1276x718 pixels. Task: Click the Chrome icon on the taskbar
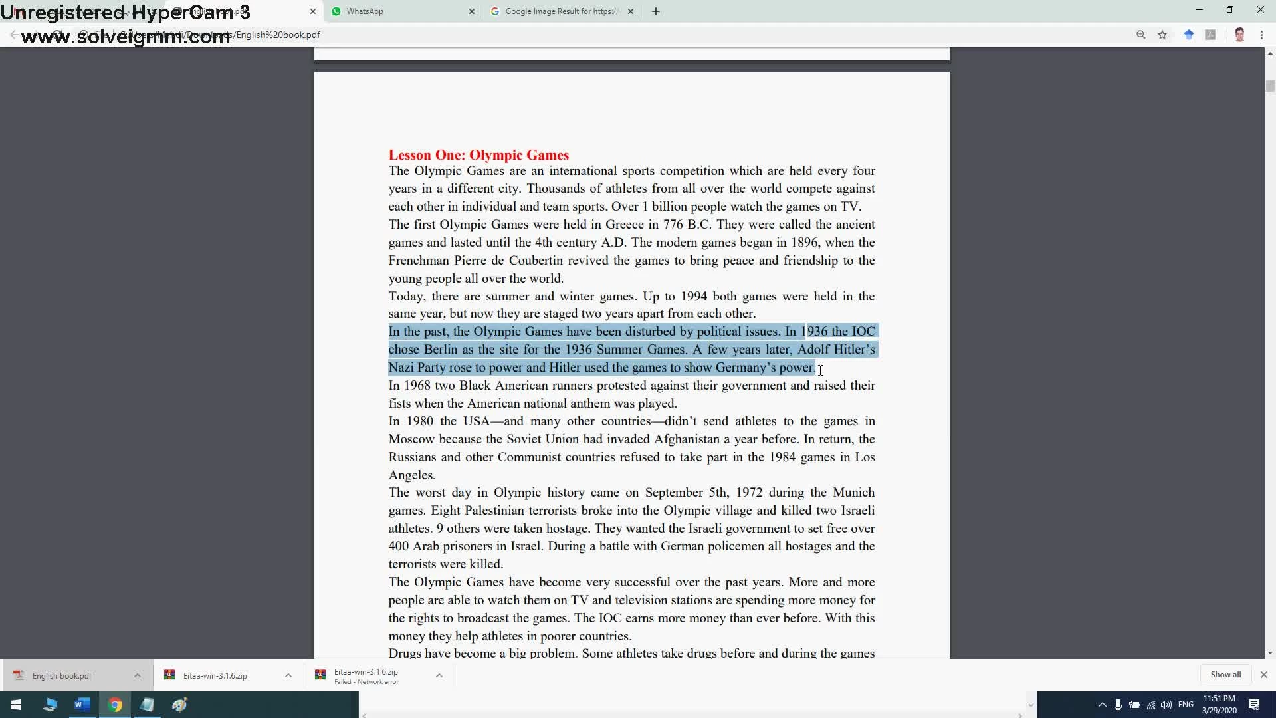[x=115, y=705]
